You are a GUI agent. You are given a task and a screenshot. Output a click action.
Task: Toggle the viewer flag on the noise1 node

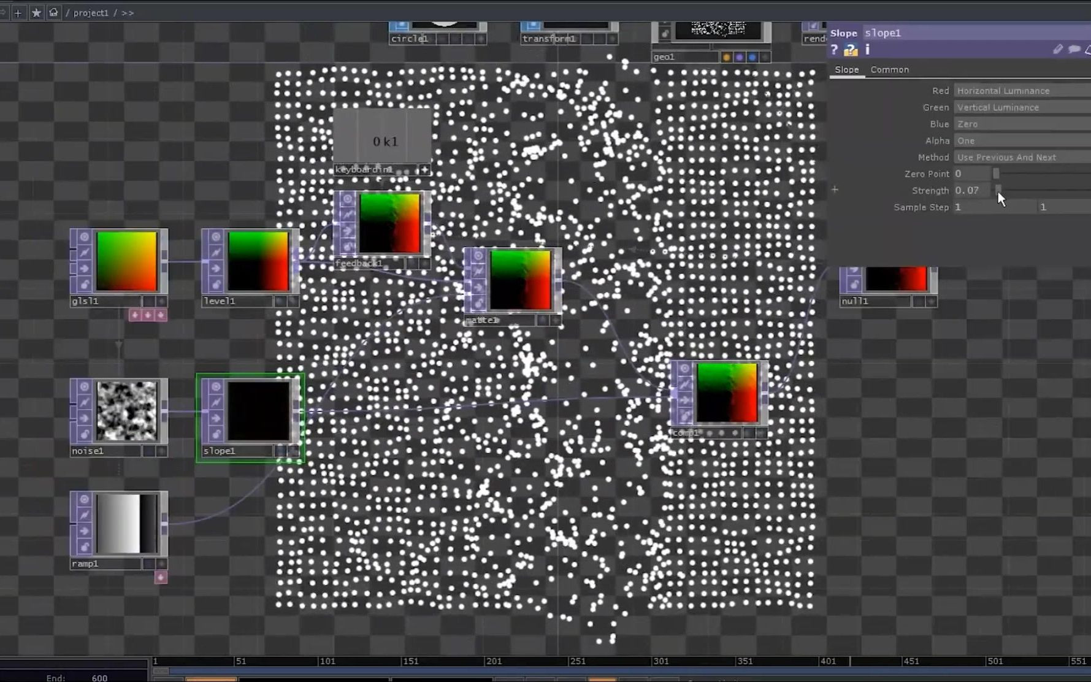tap(85, 386)
